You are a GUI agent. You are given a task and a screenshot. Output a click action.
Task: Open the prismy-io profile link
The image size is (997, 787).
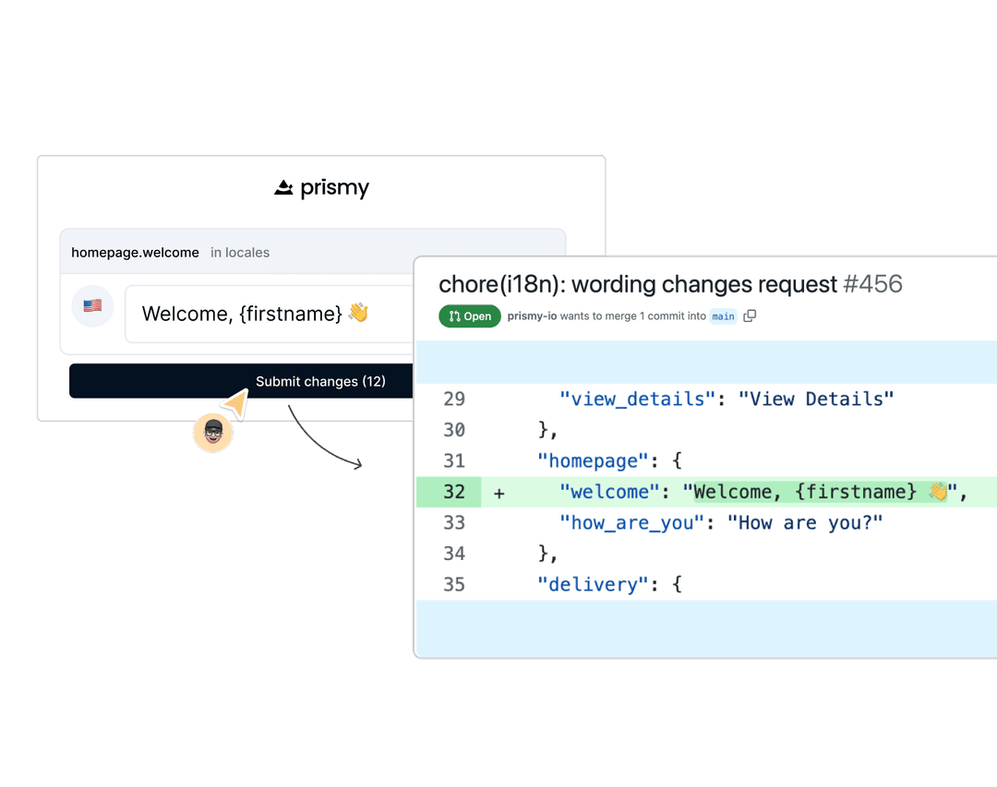pos(534,316)
